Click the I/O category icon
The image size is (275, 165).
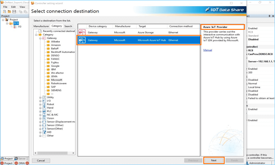pos(44,101)
